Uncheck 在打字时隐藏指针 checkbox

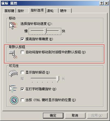coord(22,89)
